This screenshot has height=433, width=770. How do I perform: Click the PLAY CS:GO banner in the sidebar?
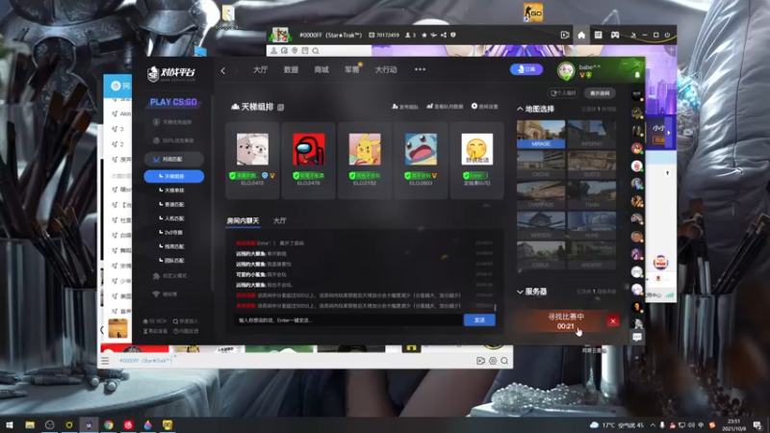pyautogui.click(x=173, y=102)
